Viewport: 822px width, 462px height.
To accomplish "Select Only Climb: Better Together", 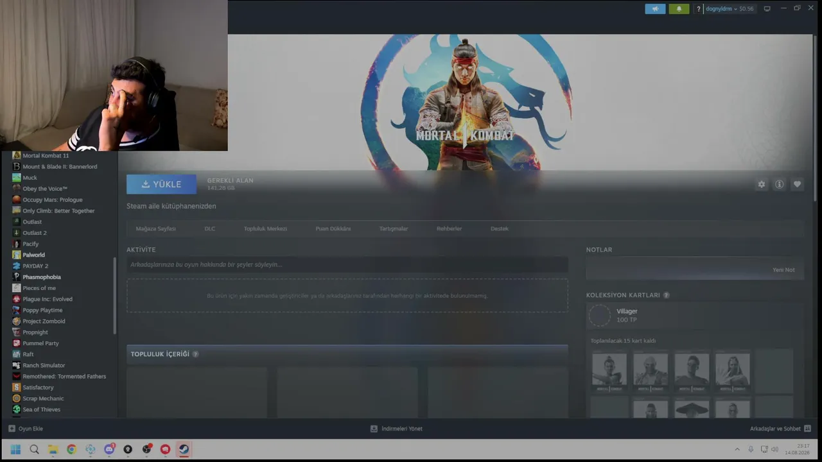I will point(58,210).
